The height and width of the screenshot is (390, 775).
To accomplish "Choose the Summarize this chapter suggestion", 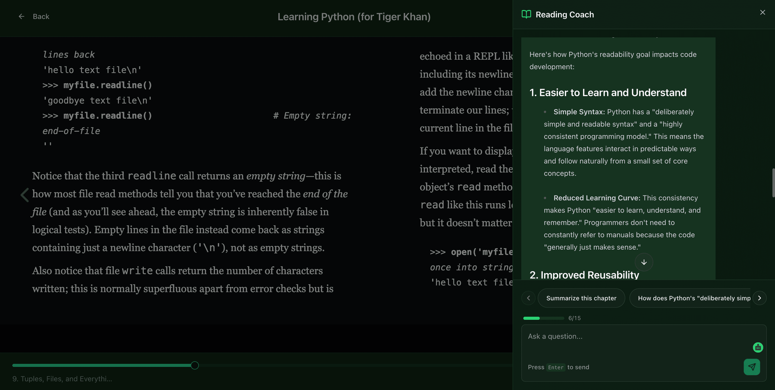I will tap(581, 298).
